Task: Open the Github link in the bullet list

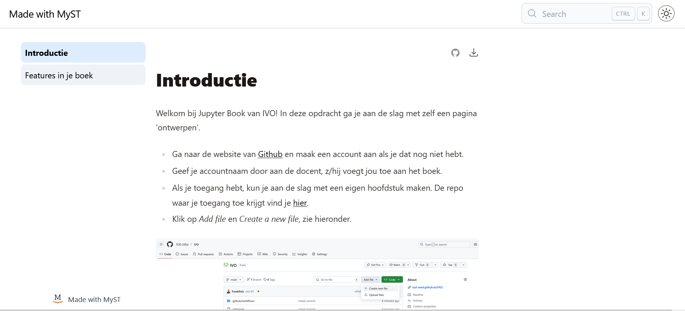Action: click(270, 154)
